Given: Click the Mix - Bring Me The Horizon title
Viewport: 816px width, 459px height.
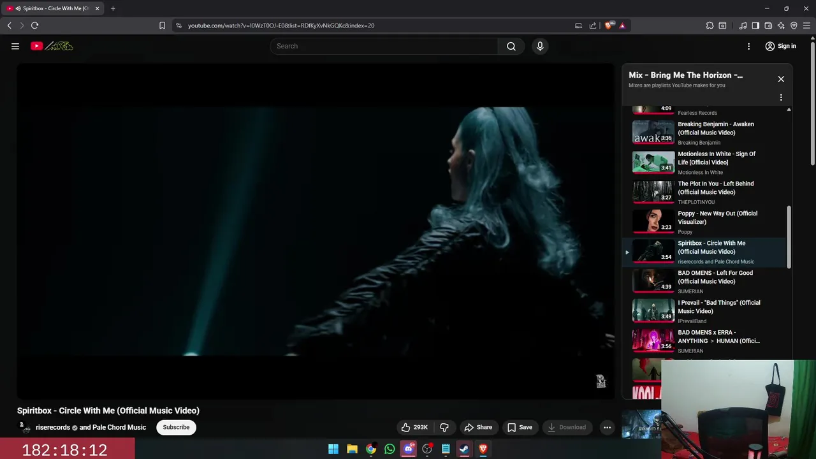Looking at the screenshot, I should tap(685, 75).
